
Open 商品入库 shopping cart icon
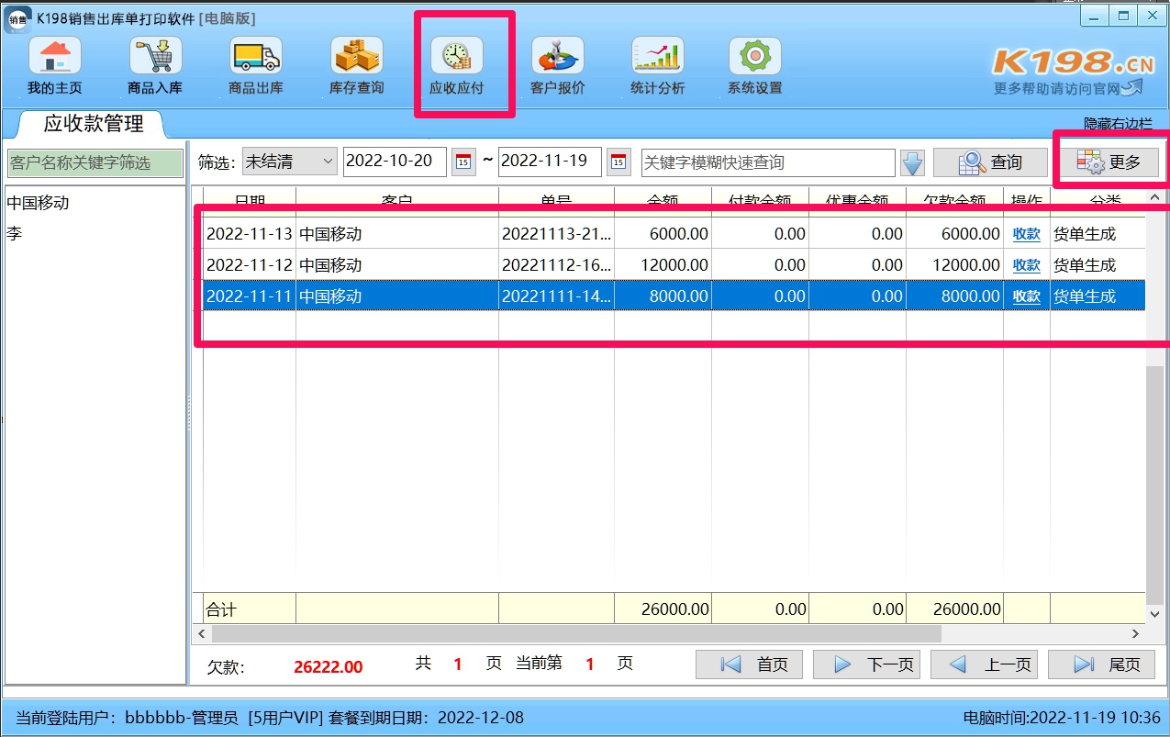point(155,57)
